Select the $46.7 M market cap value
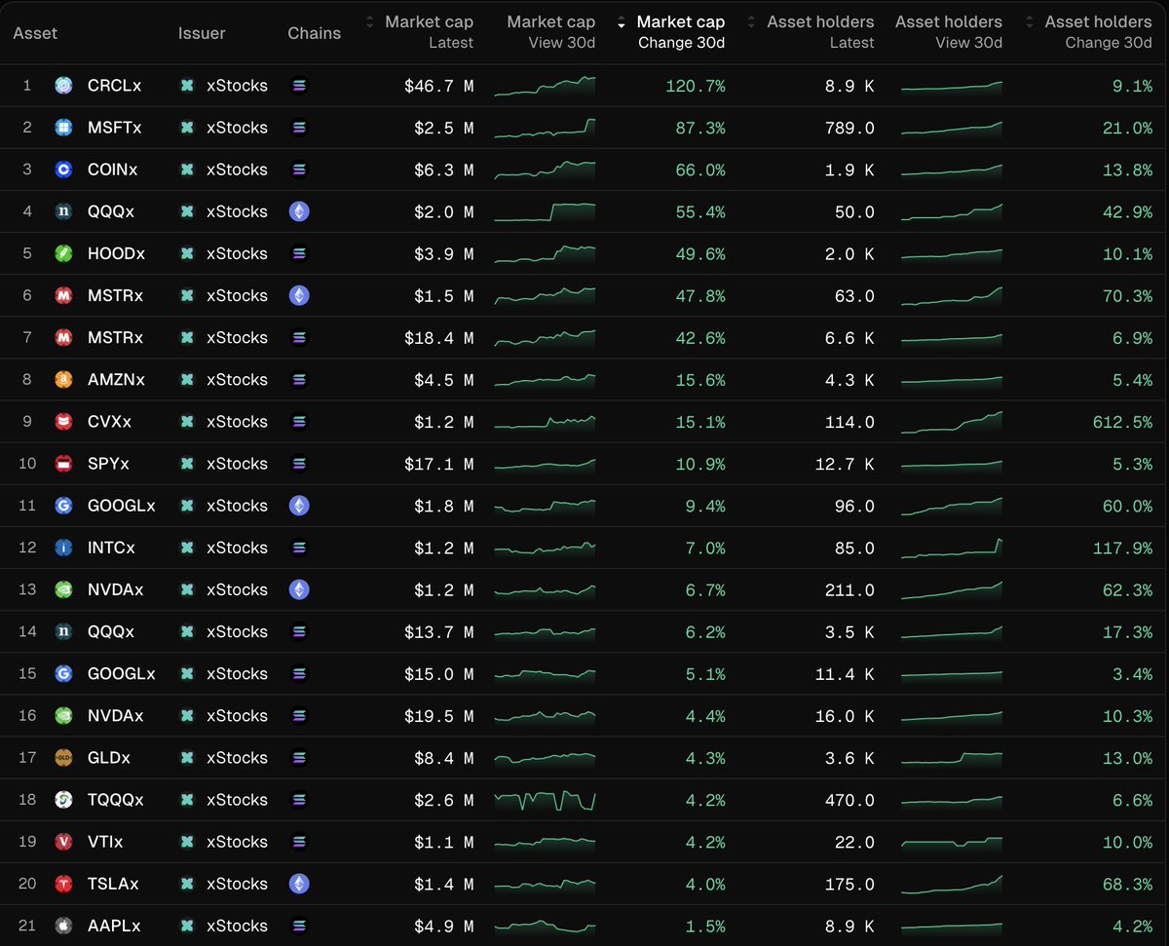Image resolution: width=1169 pixels, height=946 pixels. pyautogui.click(x=439, y=86)
